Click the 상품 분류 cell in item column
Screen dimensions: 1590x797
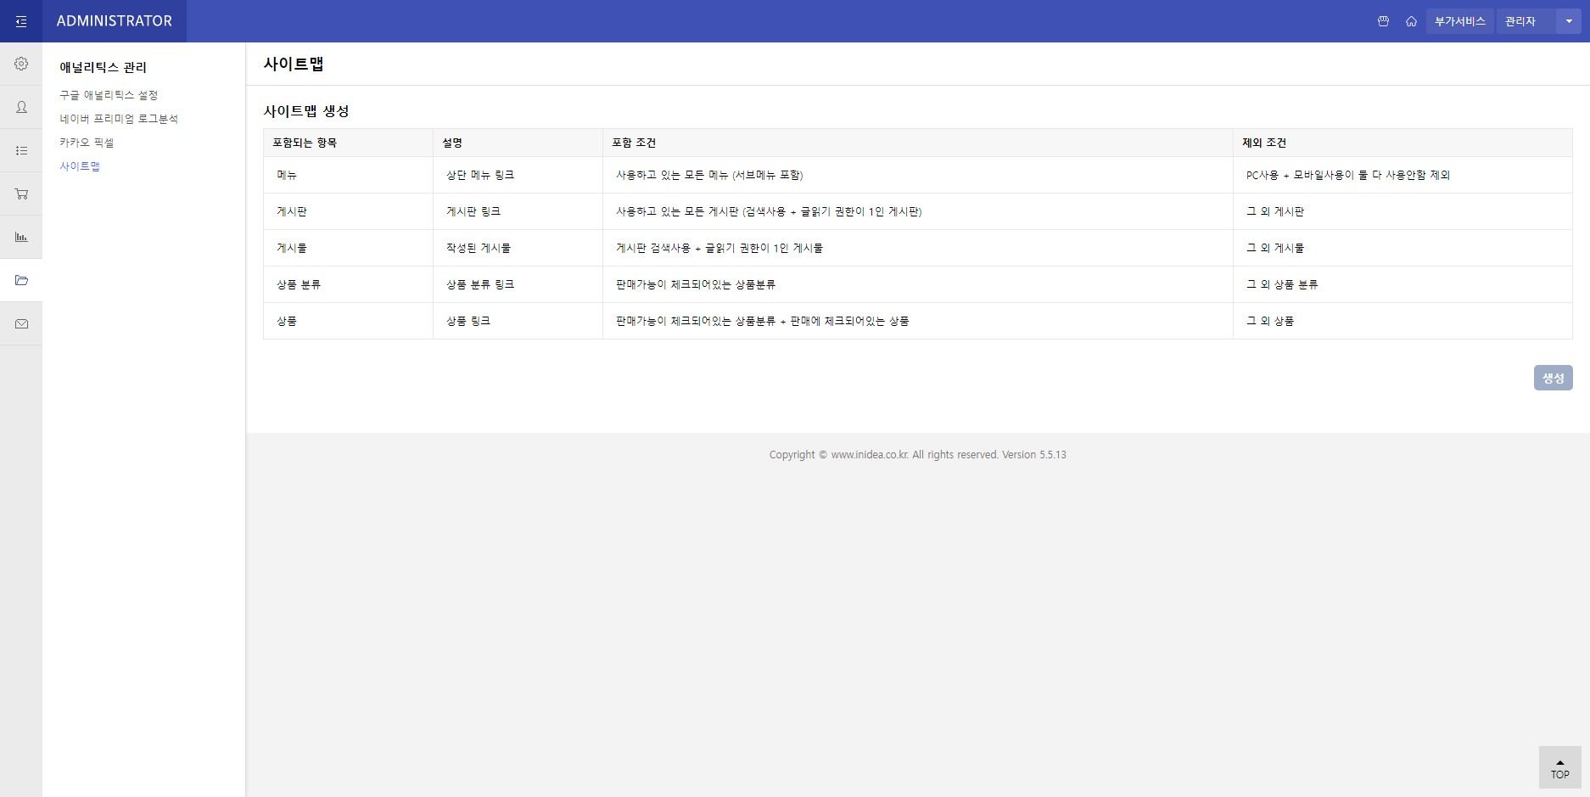(x=348, y=284)
